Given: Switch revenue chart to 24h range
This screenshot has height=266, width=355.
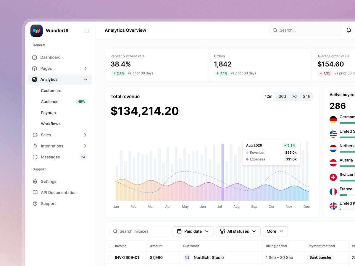Looking at the screenshot, I should point(306,96).
